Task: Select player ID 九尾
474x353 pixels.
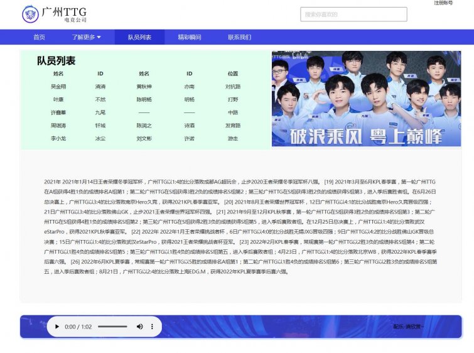Action: (100, 112)
